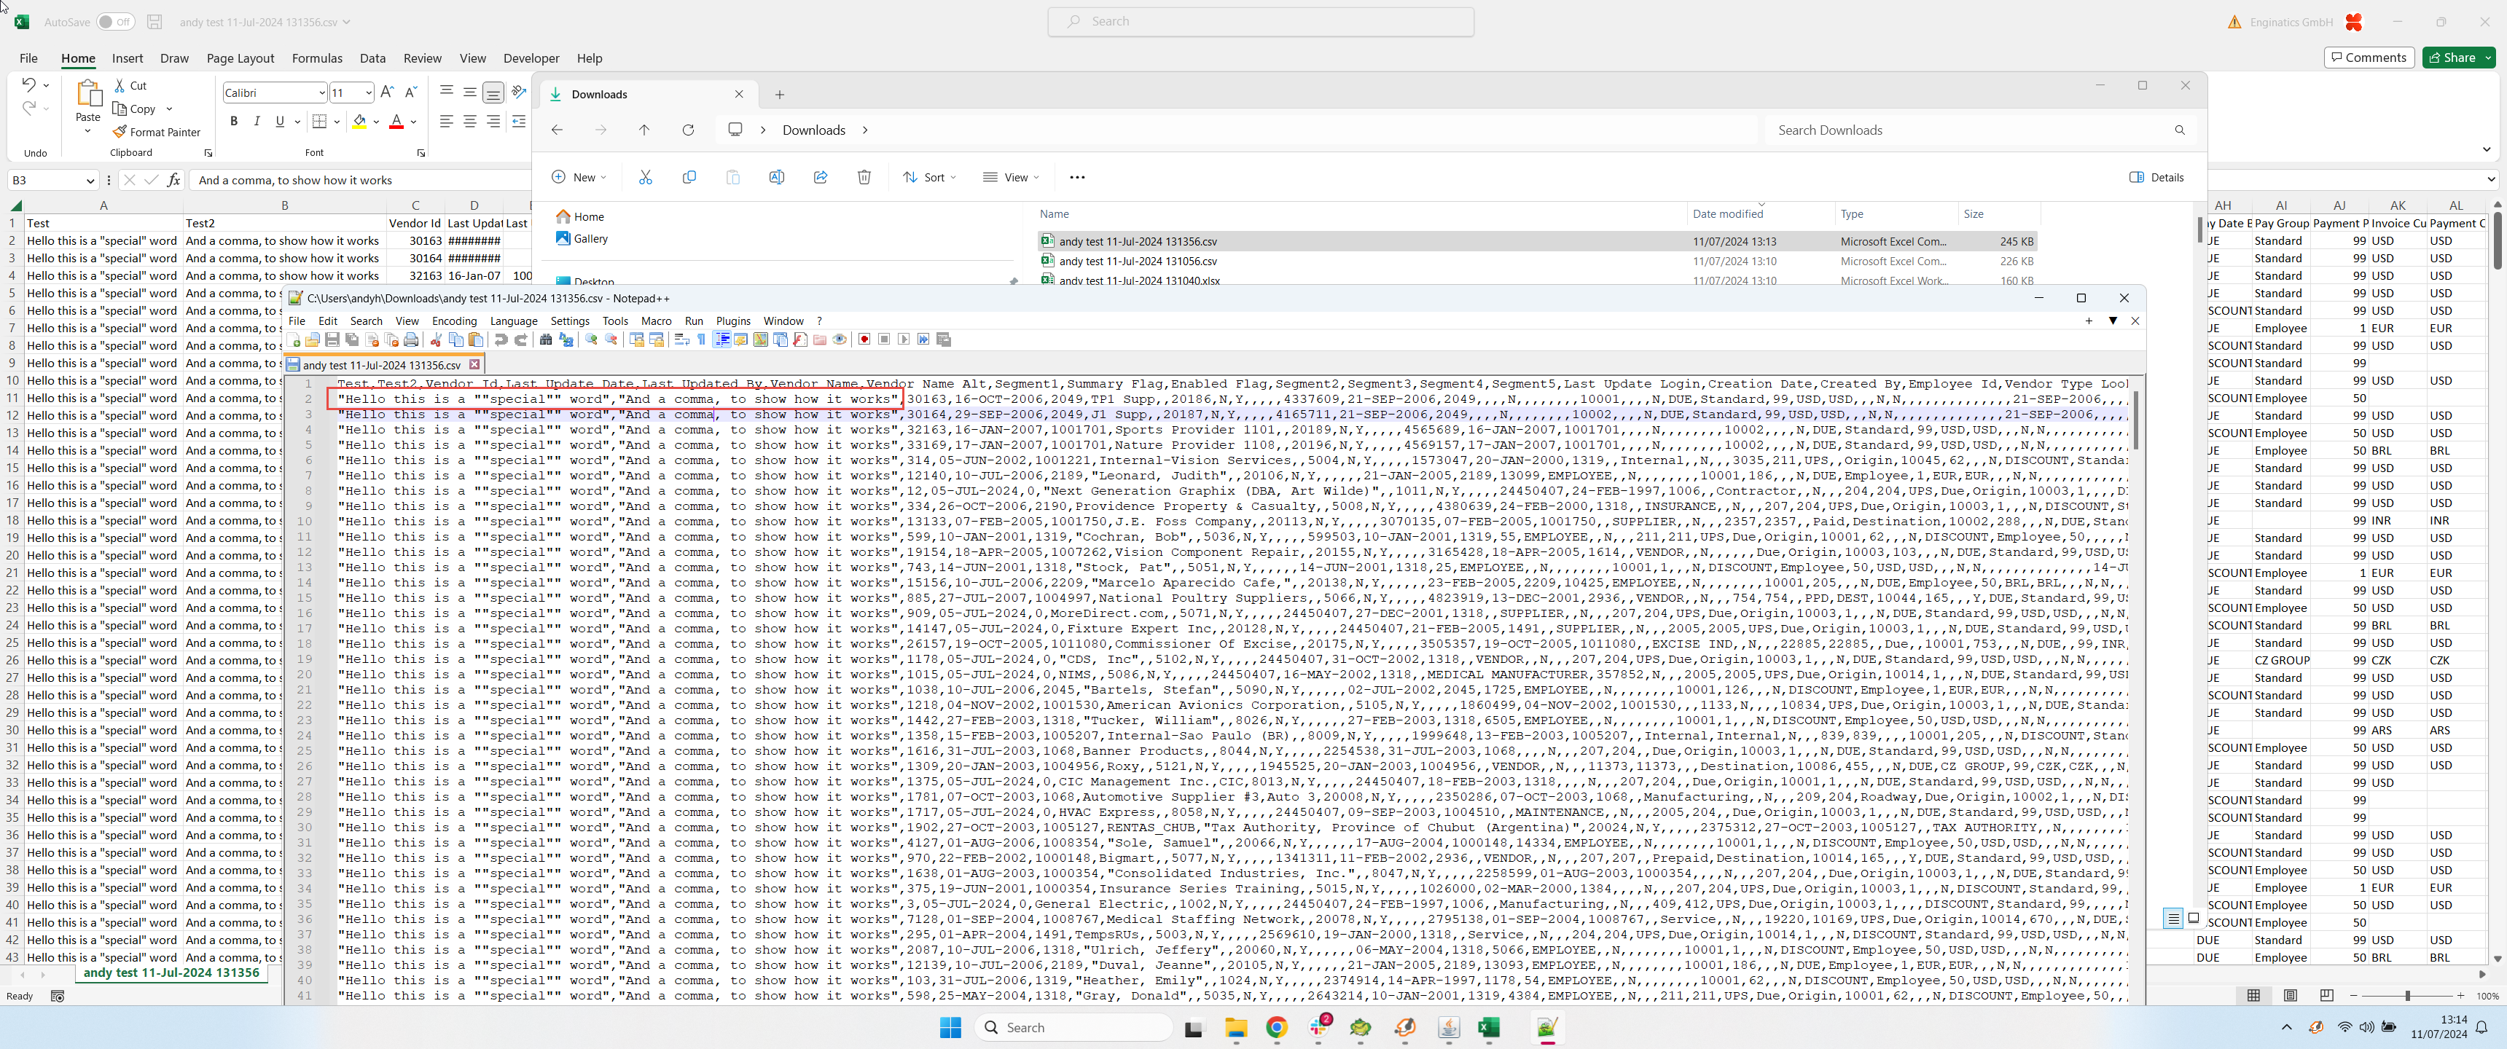Toggle Bold formatting in Excel ribbon
Screen dimensions: 2507x1049
(233, 122)
